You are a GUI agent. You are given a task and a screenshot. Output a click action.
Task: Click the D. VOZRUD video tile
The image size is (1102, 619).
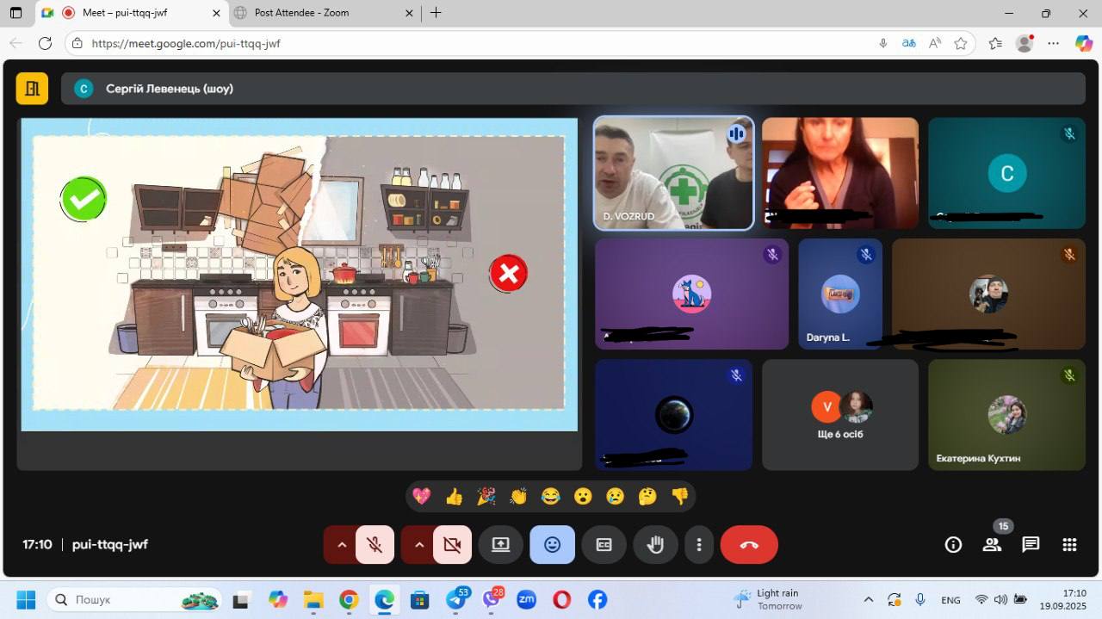click(x=673, y=173)
